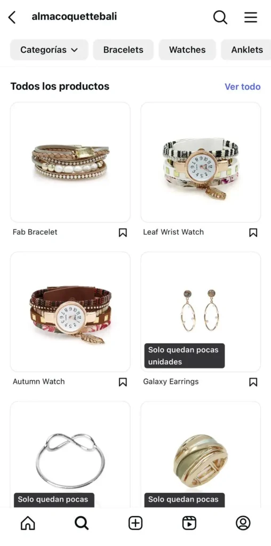The height and width of the screenshot is (546, 271).
Task: Select the Bracelets filter tab
Action: [x=123, y=50]
